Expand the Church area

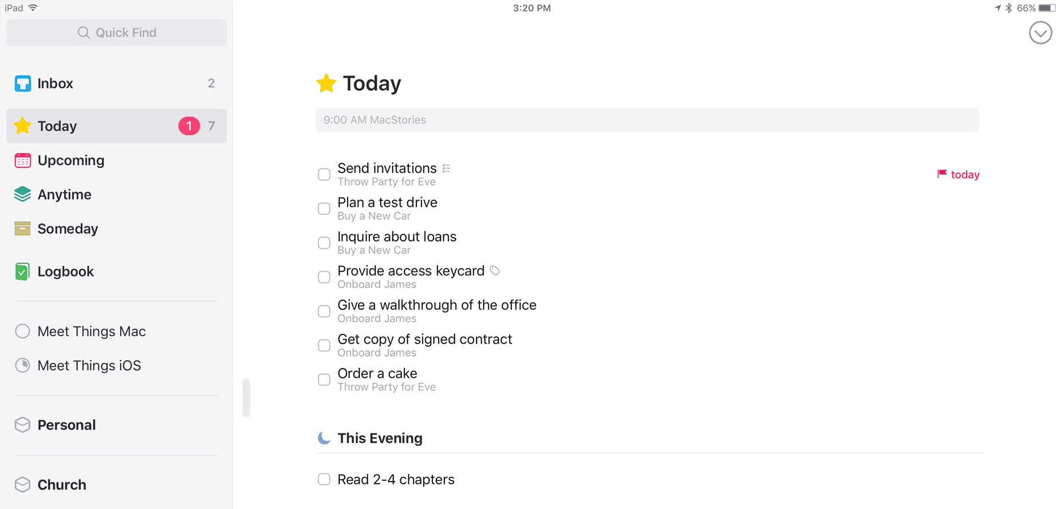point(61,485)
